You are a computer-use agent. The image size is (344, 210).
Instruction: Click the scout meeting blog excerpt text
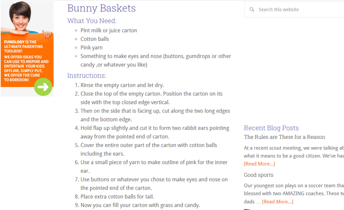click(294, 152)
